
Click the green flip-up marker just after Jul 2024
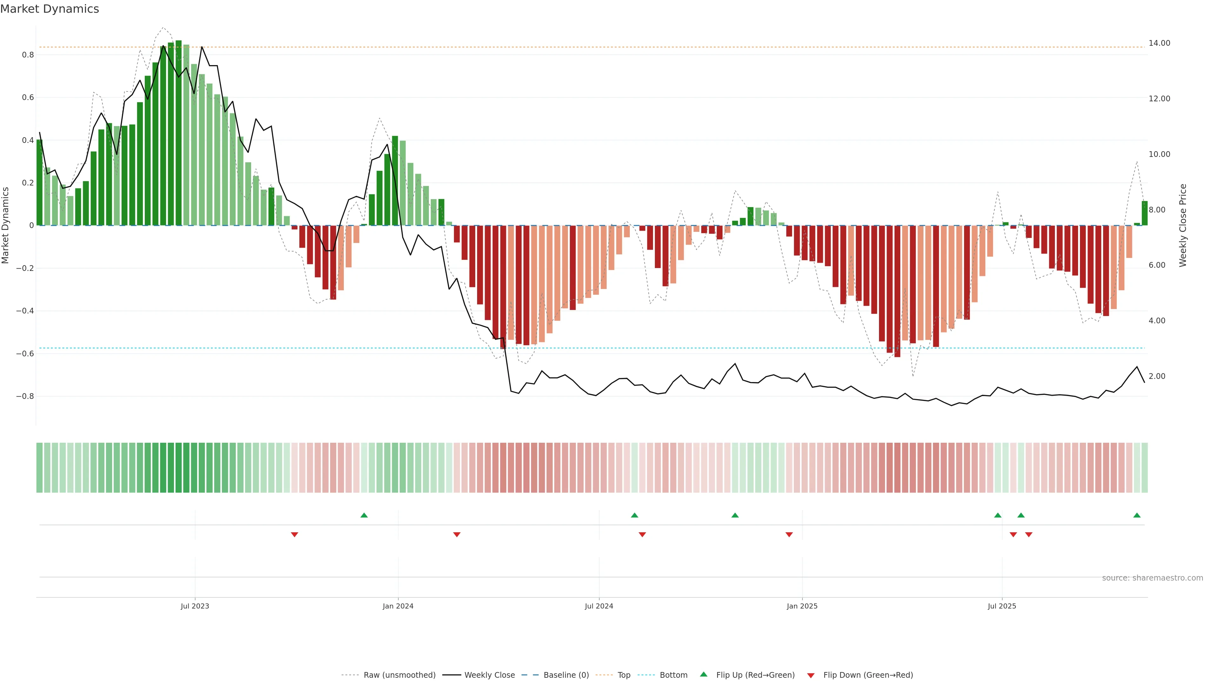click(635, 515)
